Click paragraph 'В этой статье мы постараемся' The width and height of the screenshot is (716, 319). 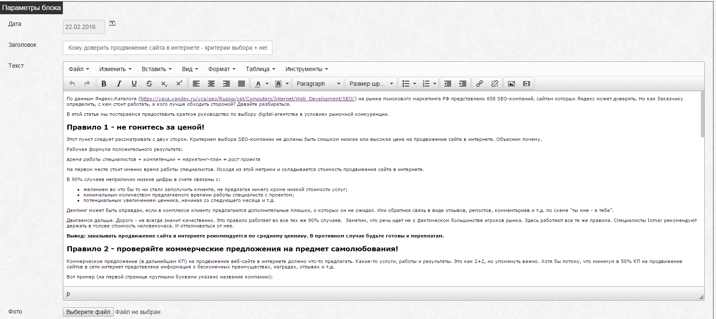pyautogui.click(x=228, y=114)
